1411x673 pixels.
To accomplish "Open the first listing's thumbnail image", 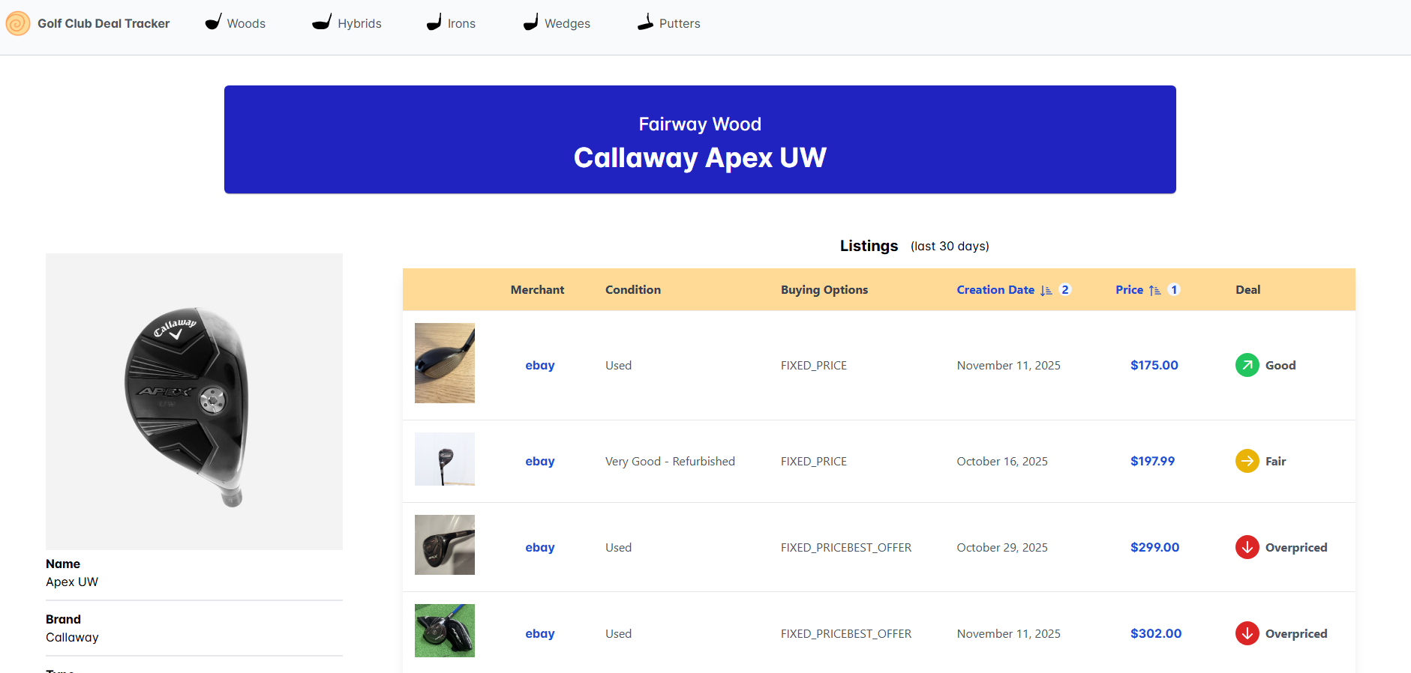I will pyautogui.click(x=445, y=363).
